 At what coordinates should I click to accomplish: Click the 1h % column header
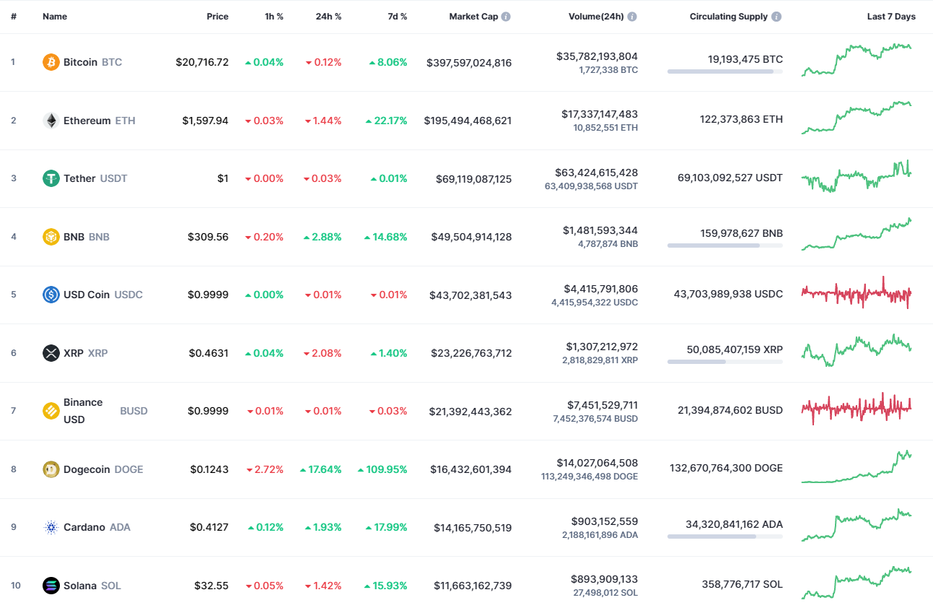pos(274,16)
